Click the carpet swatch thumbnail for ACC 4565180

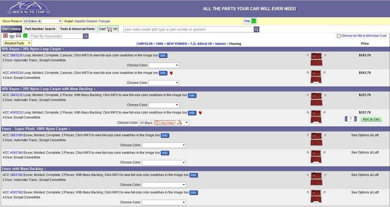(x=316, y=156)
